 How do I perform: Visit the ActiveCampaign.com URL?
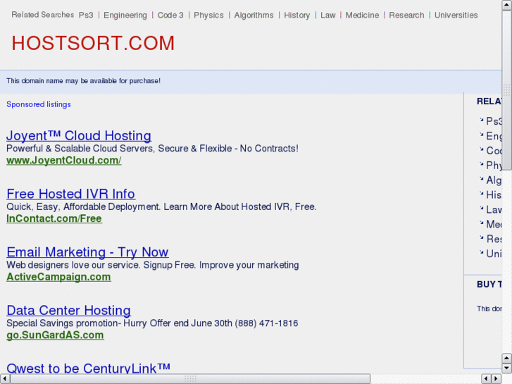point(58,277)
